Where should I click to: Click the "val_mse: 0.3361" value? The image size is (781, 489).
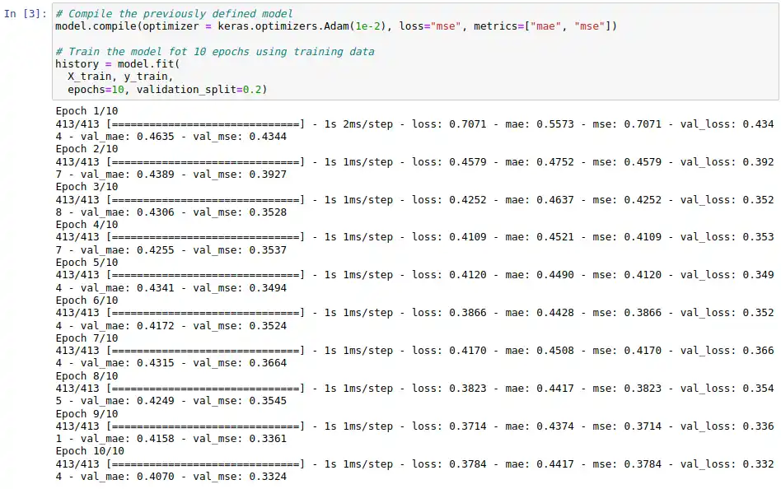(x=240, y=438)
